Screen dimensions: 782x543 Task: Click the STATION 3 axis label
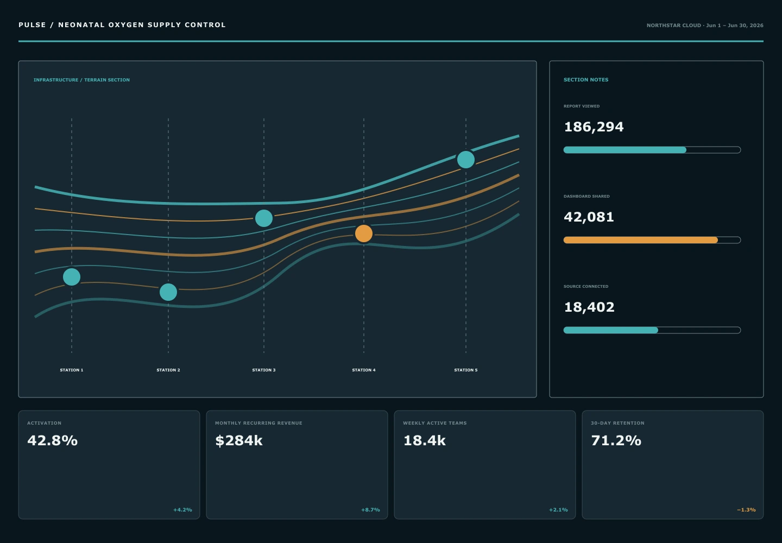[x=264, y=370]
